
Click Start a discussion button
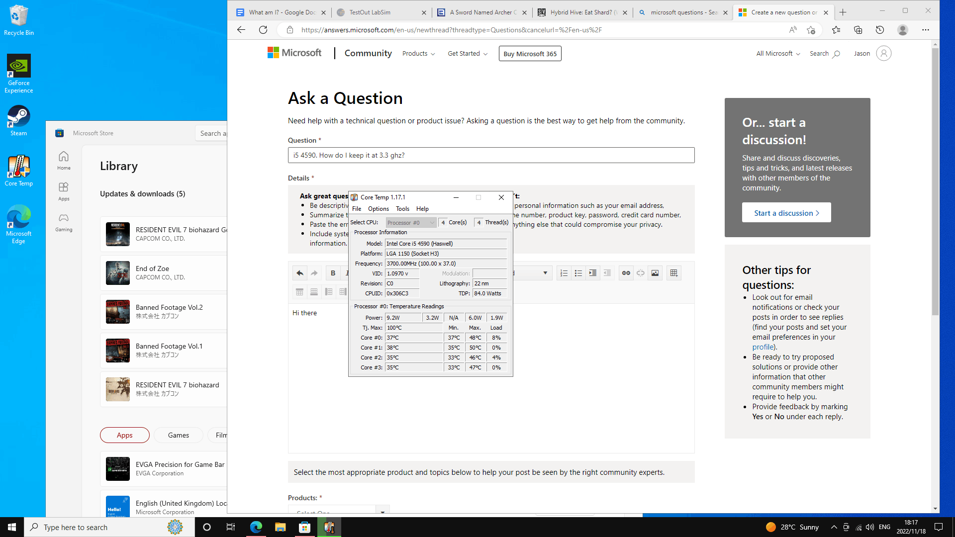[786, 213]
